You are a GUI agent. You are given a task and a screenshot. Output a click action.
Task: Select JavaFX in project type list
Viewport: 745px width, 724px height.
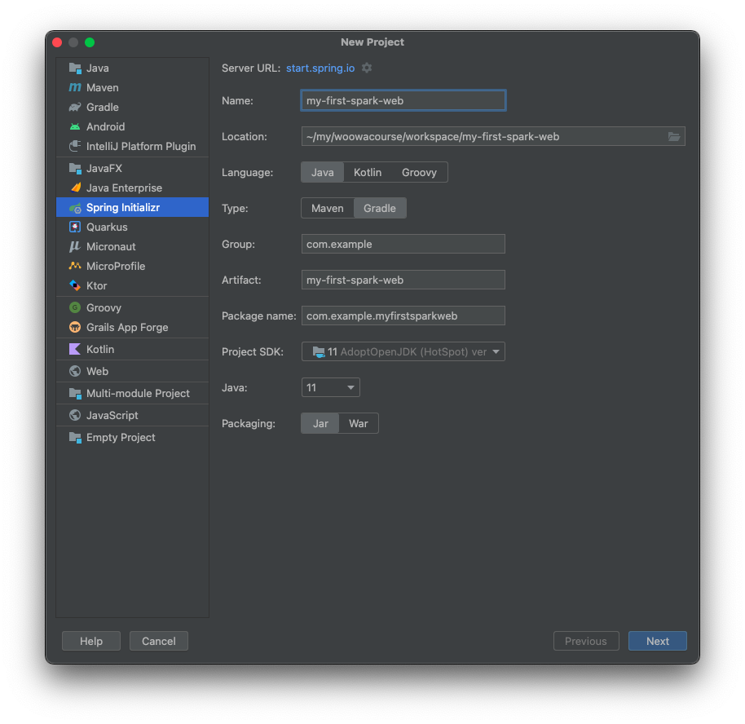click(x=132, y=168)
